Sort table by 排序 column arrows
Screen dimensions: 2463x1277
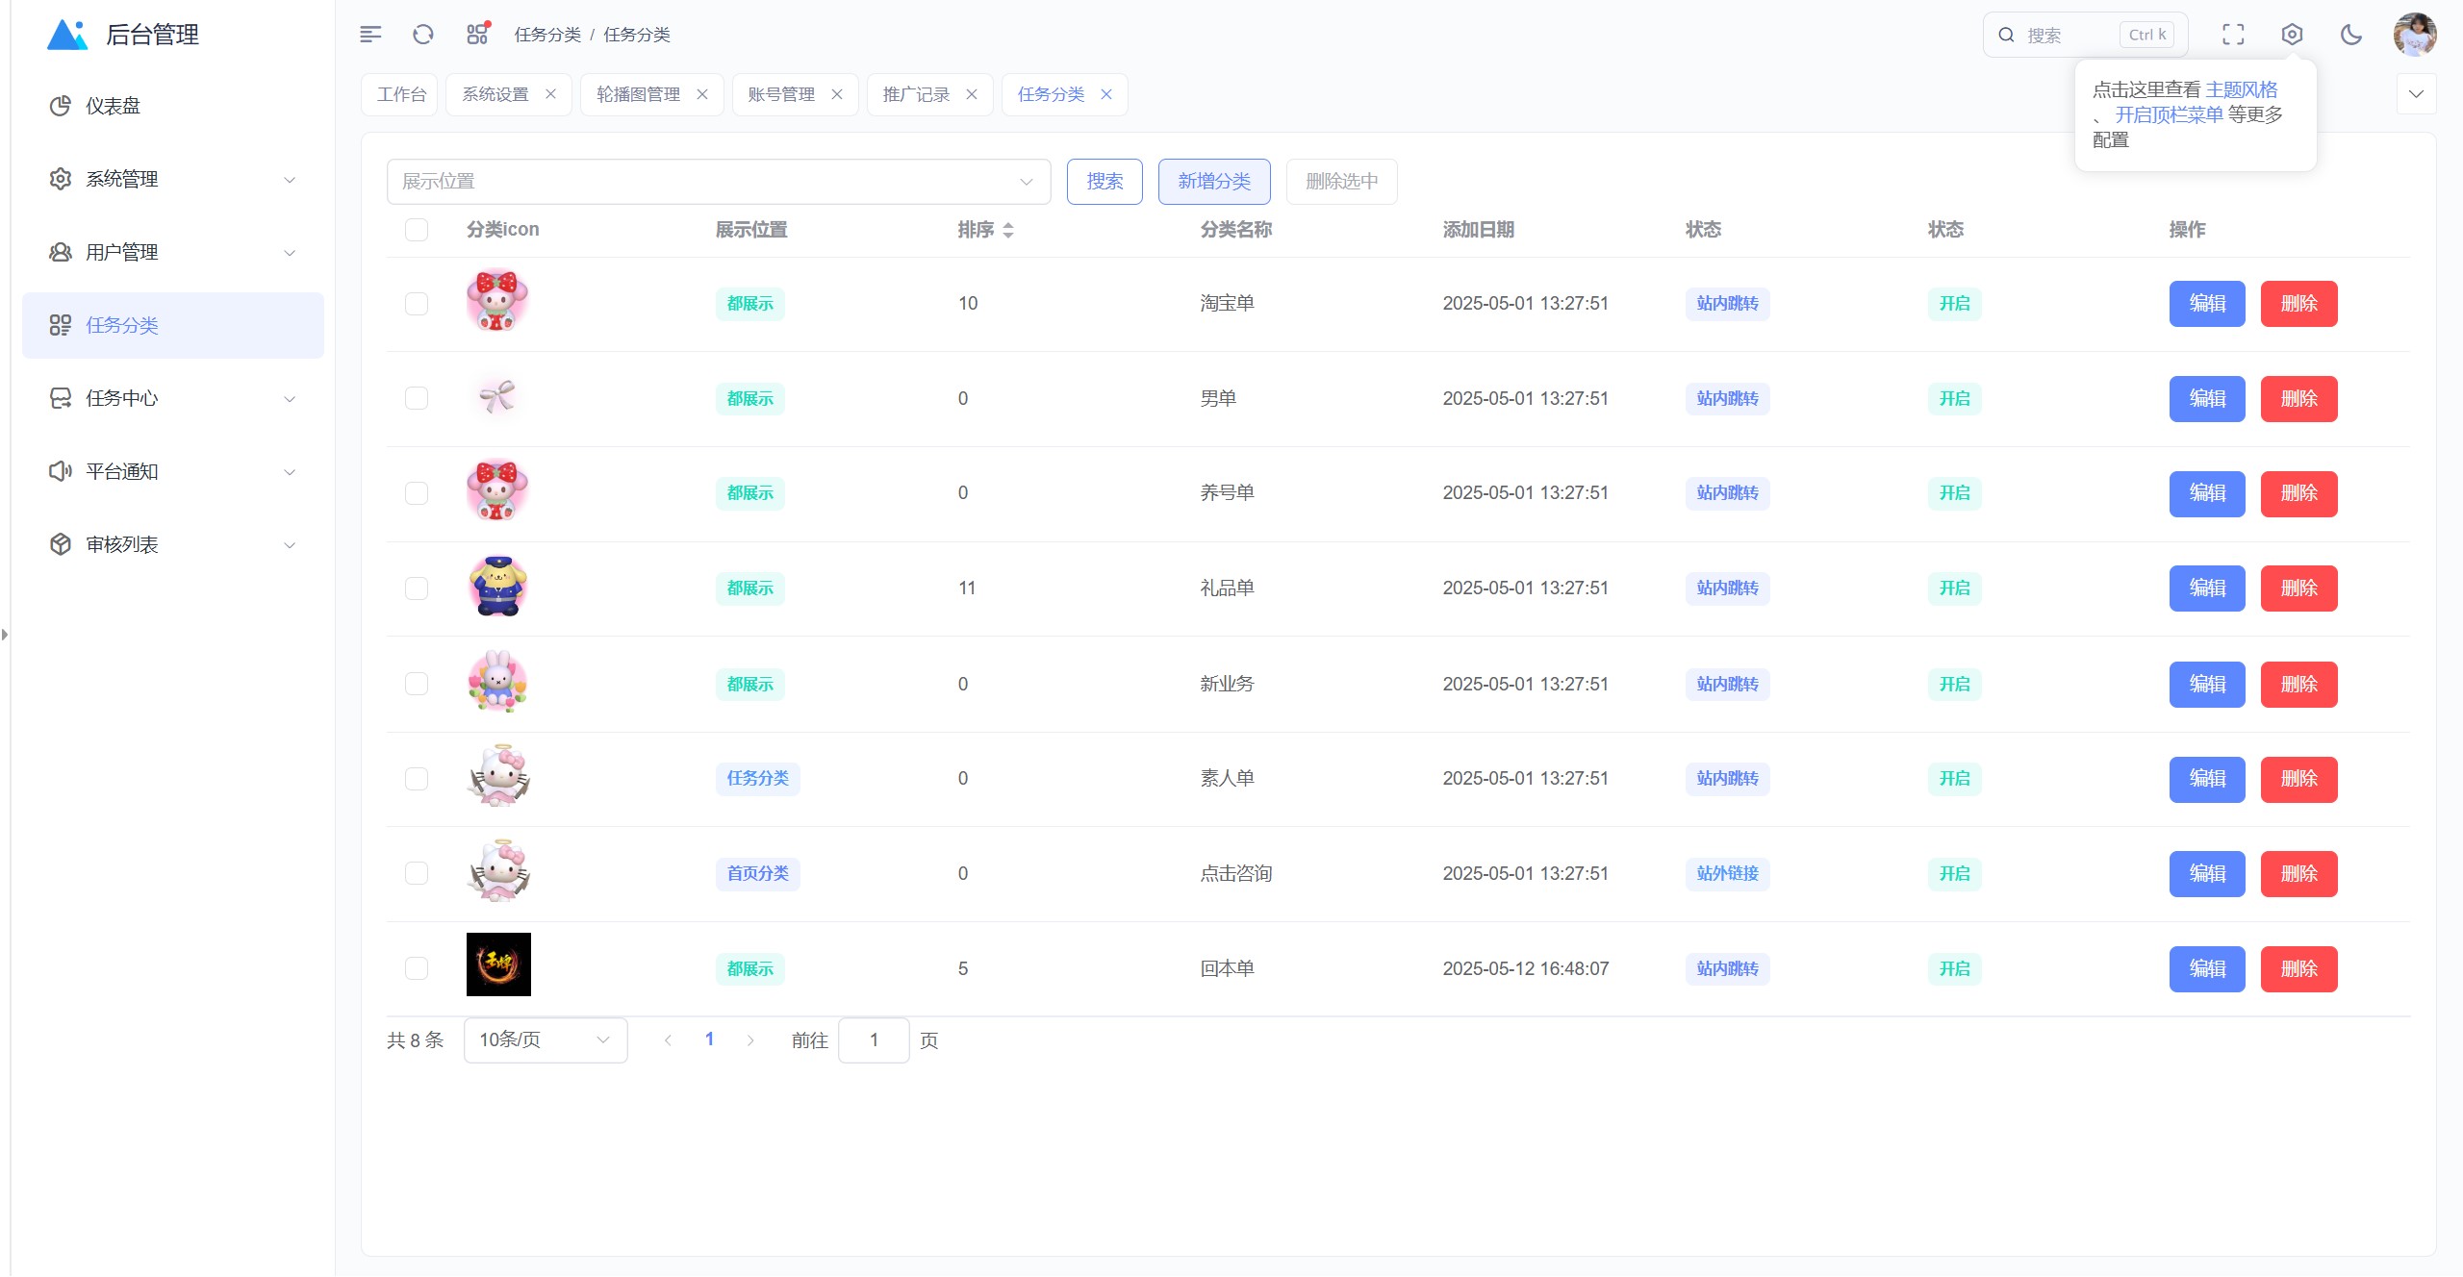pos(1007,230)
